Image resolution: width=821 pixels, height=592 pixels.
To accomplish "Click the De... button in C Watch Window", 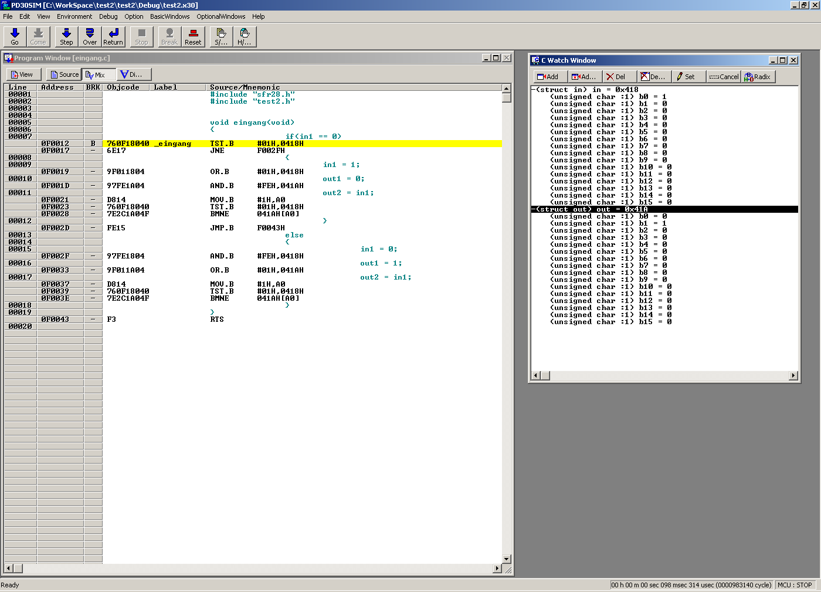I will tap(654, 77).
